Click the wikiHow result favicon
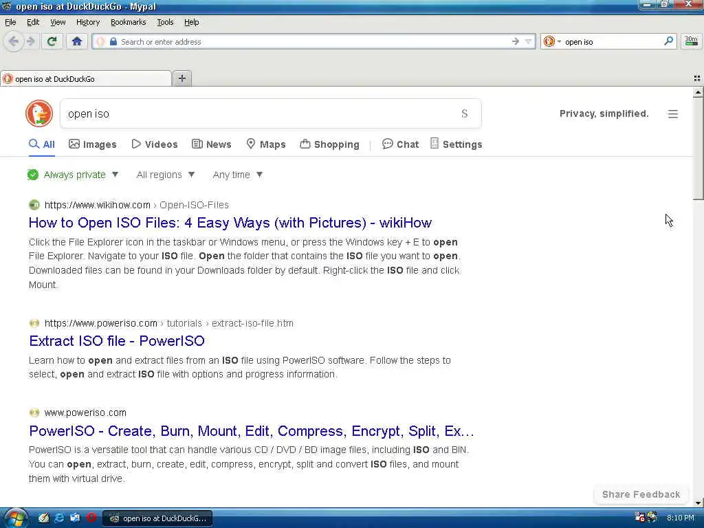The width and height of the screenshot is (704, 528). (34, 205)
